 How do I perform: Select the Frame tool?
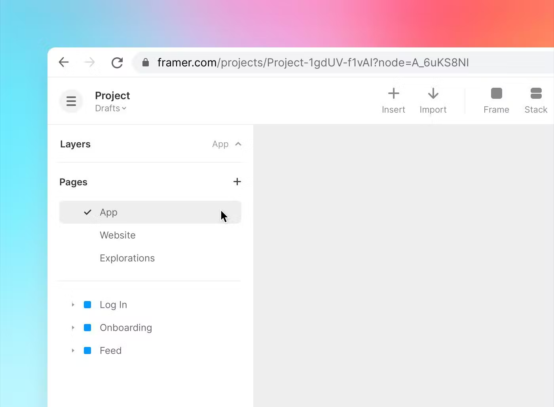(x=496, y=94)
